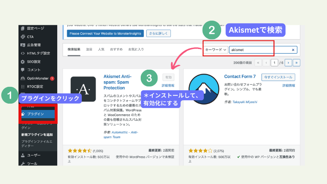Click the akismet search input field
327x184 pixels.
(260, 50)
